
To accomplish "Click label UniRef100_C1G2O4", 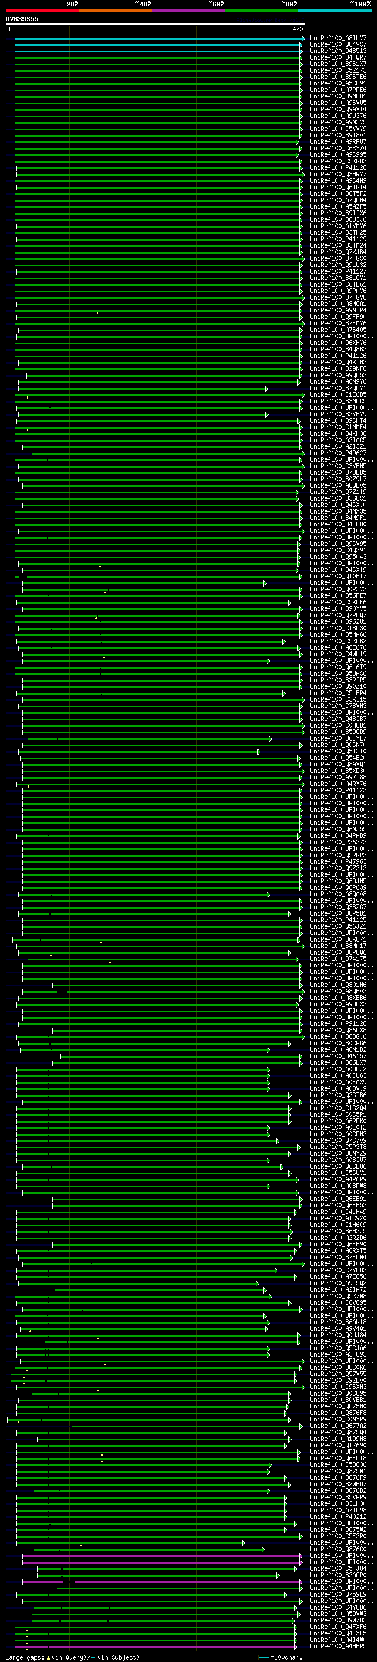I will click(338, 1108).
